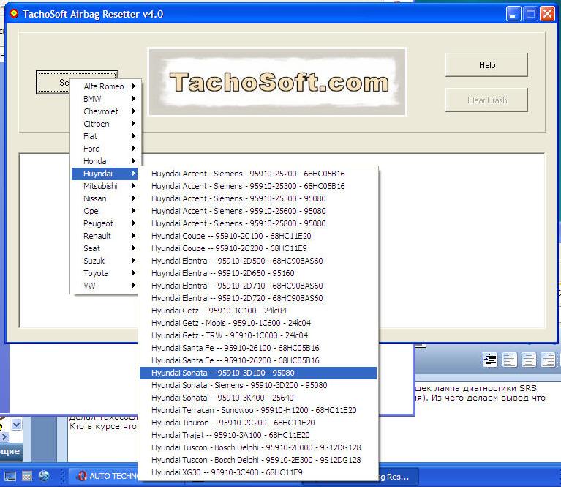Pick Hyundai Coupe 95910-2C200 entry
Viewport: 561px width, 487px height.
(258, 248)
